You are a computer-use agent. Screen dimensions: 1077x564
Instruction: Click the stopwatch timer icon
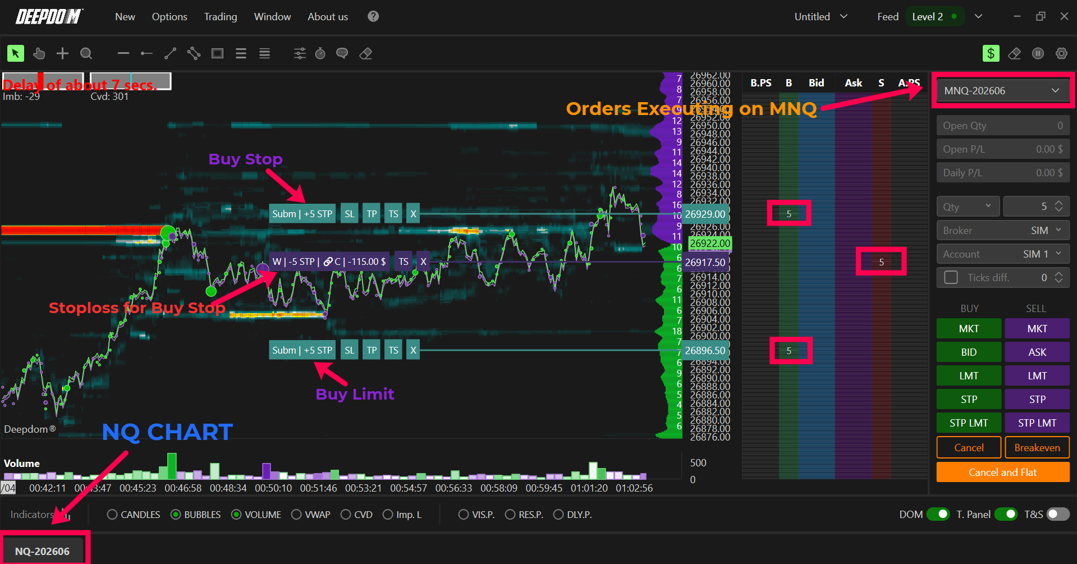[x=320, y=53]
